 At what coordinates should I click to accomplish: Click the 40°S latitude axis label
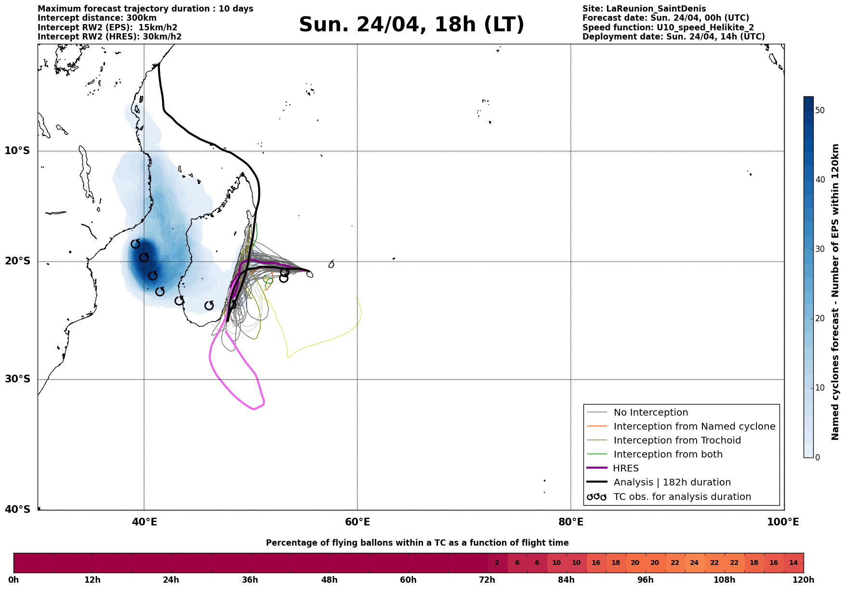tap(17, 510)
